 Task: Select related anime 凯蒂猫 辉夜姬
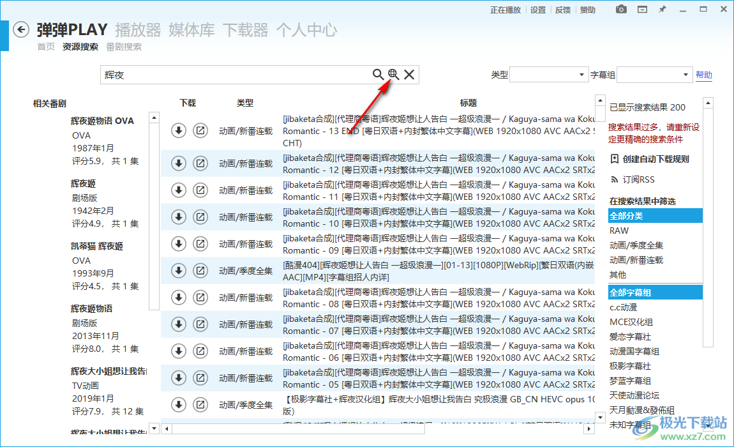[x=97, y=246]
